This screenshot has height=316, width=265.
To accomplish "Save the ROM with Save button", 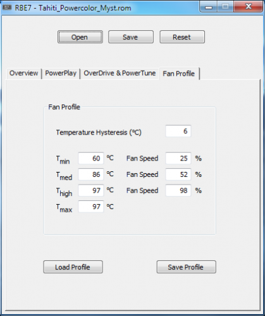I will pos(131,37).
